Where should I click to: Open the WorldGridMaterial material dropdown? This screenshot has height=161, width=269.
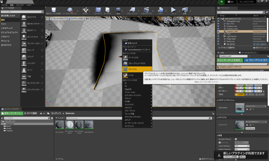pos(256,122)
